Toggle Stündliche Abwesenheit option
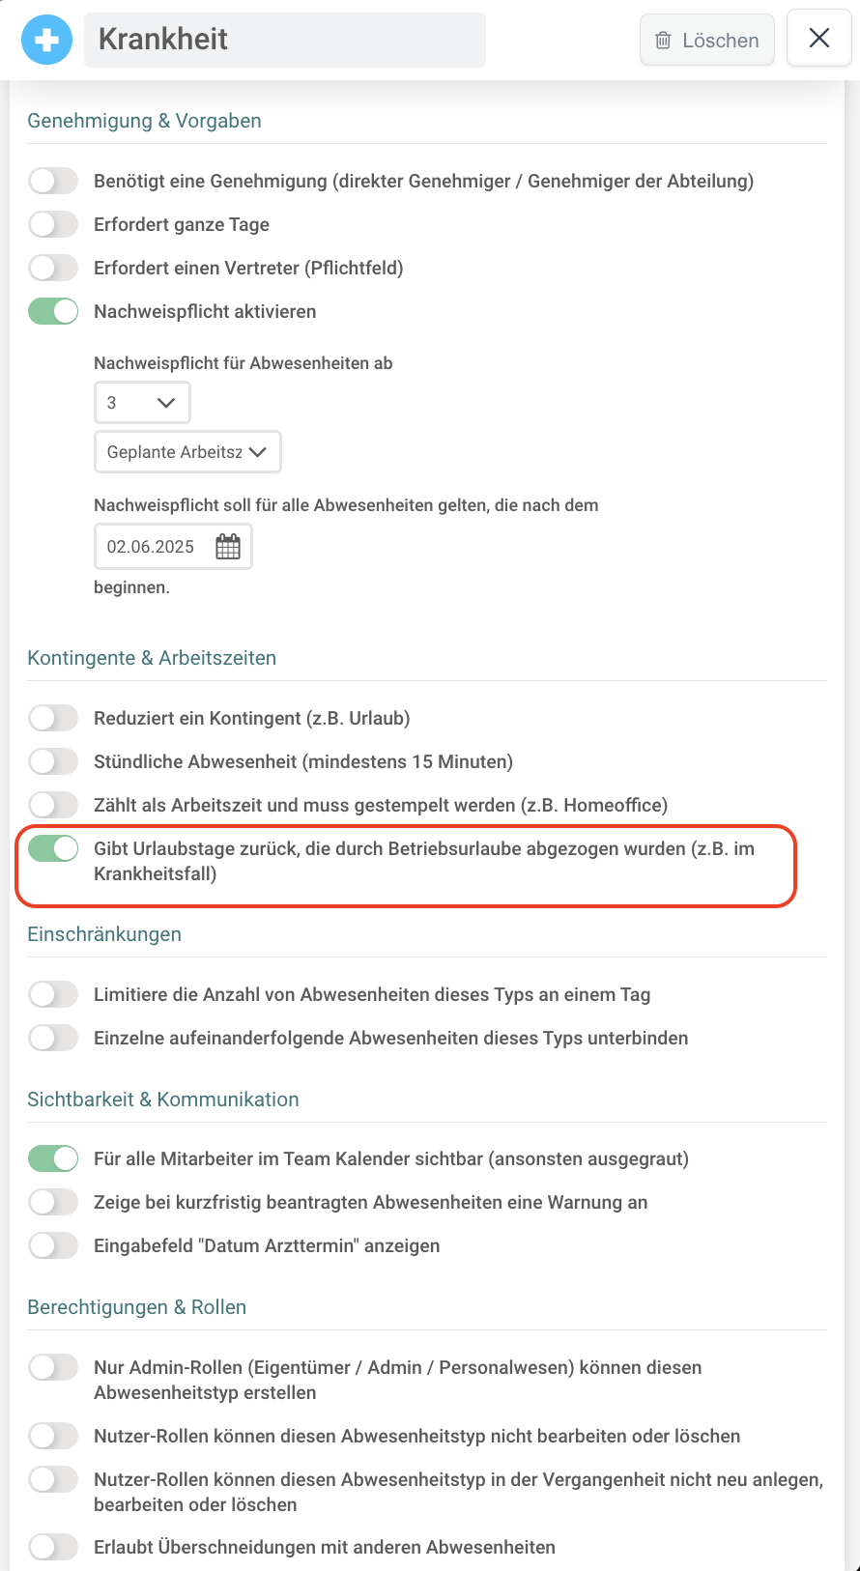Screen dimensions: 860x1571 (53, 761)
